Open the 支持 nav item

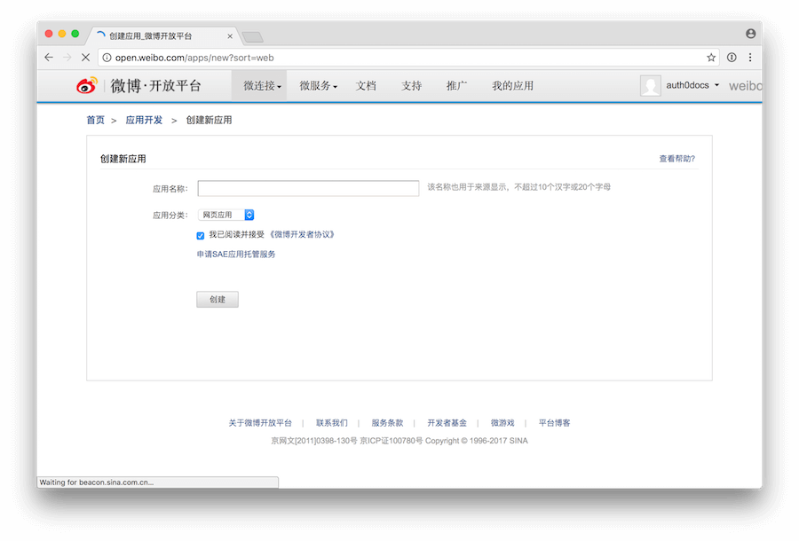coord(411,85)
